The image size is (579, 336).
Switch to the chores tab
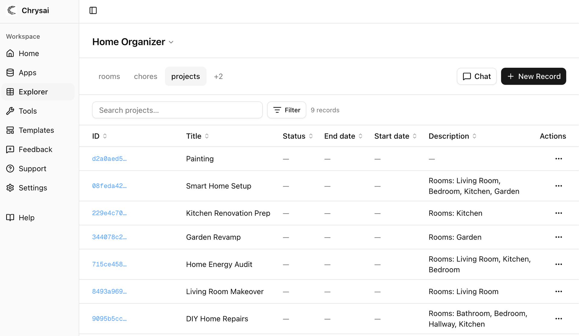click(x=145, y=76)
